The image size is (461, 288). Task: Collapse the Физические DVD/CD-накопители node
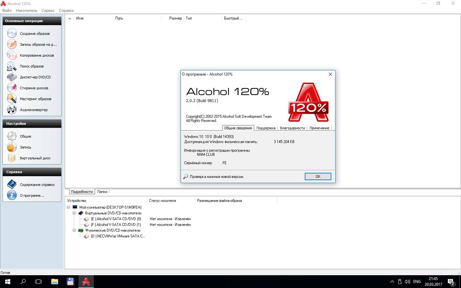pos(74,230)
